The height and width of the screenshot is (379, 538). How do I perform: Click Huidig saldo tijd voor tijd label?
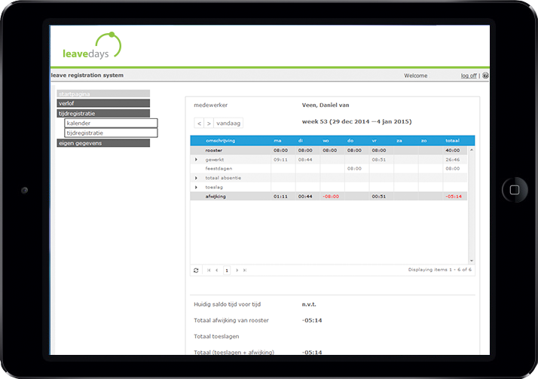[x=227, y=304]
